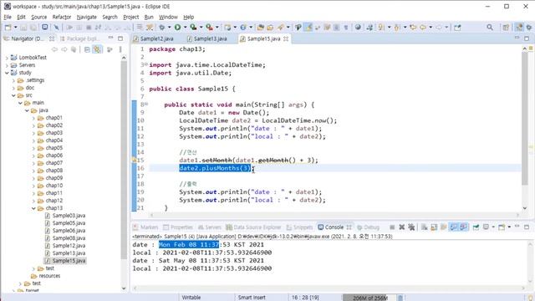Viewport: 535px width, 301px height.
Task: Switch to the Markers tab
Action: pos(145,227)
